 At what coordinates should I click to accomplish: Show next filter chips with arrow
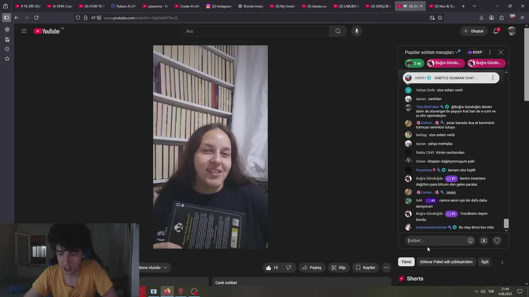pyautogui.click(x=502, y=262)
